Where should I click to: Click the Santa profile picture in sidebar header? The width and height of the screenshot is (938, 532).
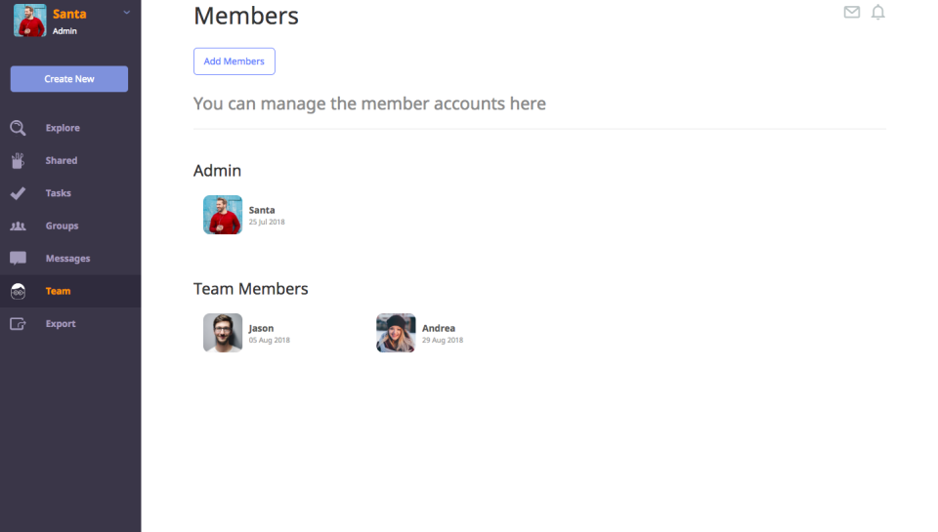pos(30,20)
